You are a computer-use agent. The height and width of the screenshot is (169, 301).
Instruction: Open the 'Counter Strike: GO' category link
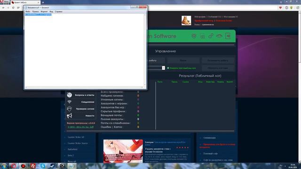click(x=76, y=137)
